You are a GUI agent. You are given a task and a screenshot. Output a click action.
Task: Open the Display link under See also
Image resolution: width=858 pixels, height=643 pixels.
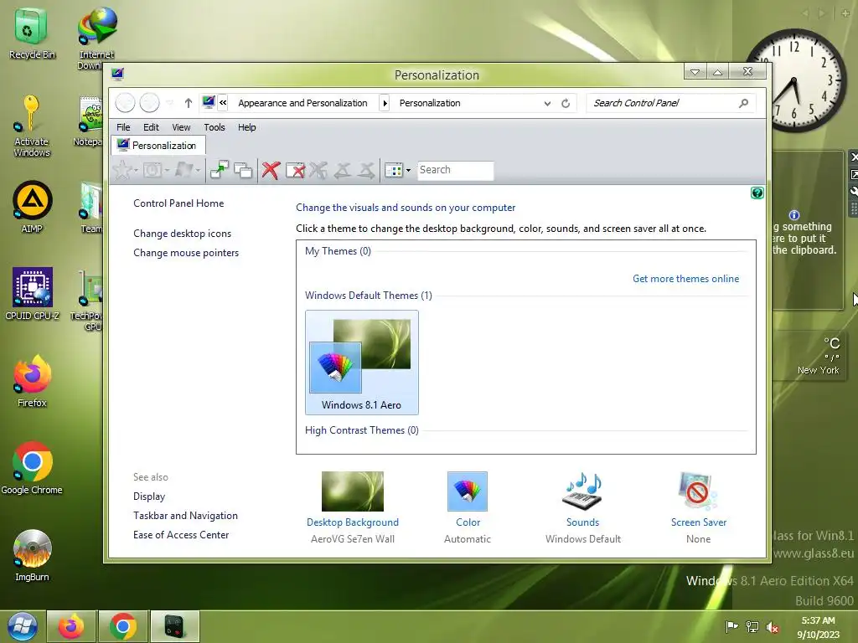149,496
